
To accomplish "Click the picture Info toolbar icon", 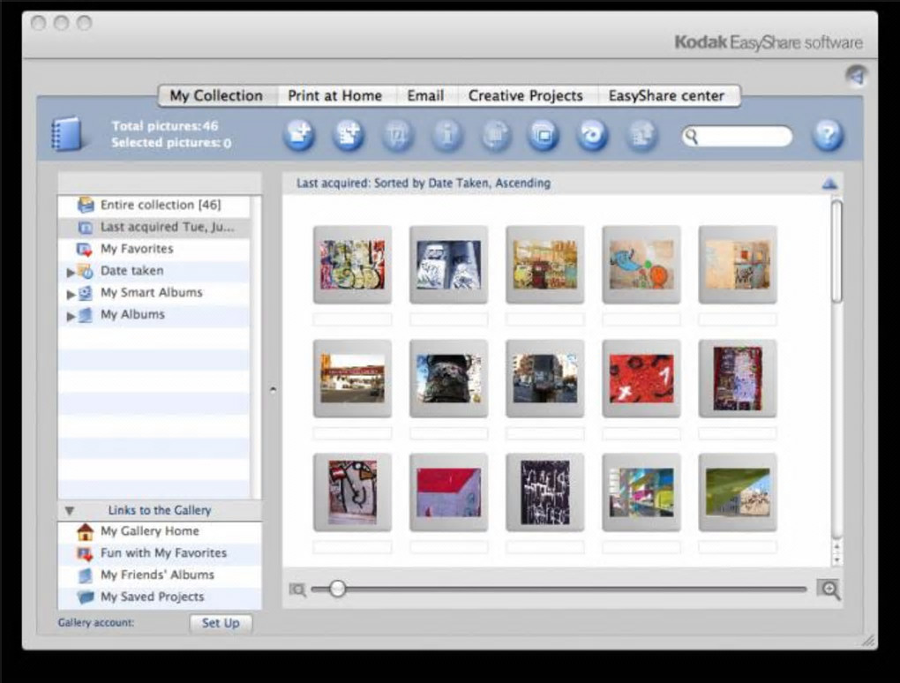I will click(x=447, y=135).
